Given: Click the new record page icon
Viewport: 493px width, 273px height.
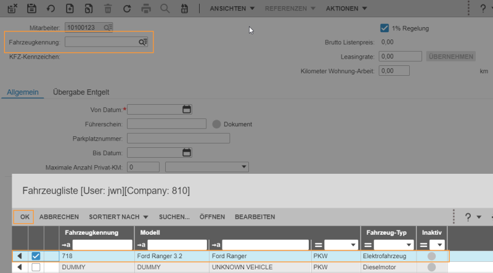Looking at the screenshot, I should pos(70,9).
